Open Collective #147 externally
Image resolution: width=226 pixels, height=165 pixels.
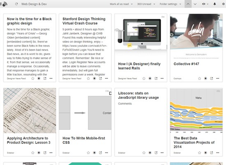point(212,78)
